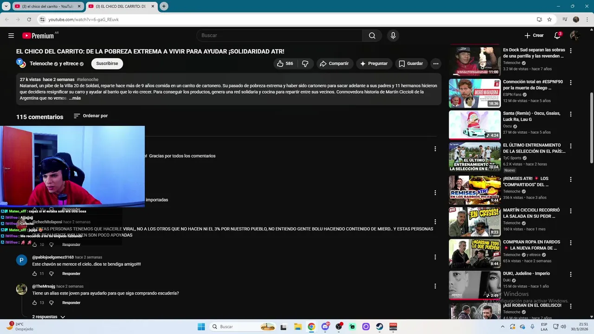The width and height of the screenshot is (594, 334).
Task: Open options for pablojoelgomez3163's comment
Action: (x=435, y=257)
